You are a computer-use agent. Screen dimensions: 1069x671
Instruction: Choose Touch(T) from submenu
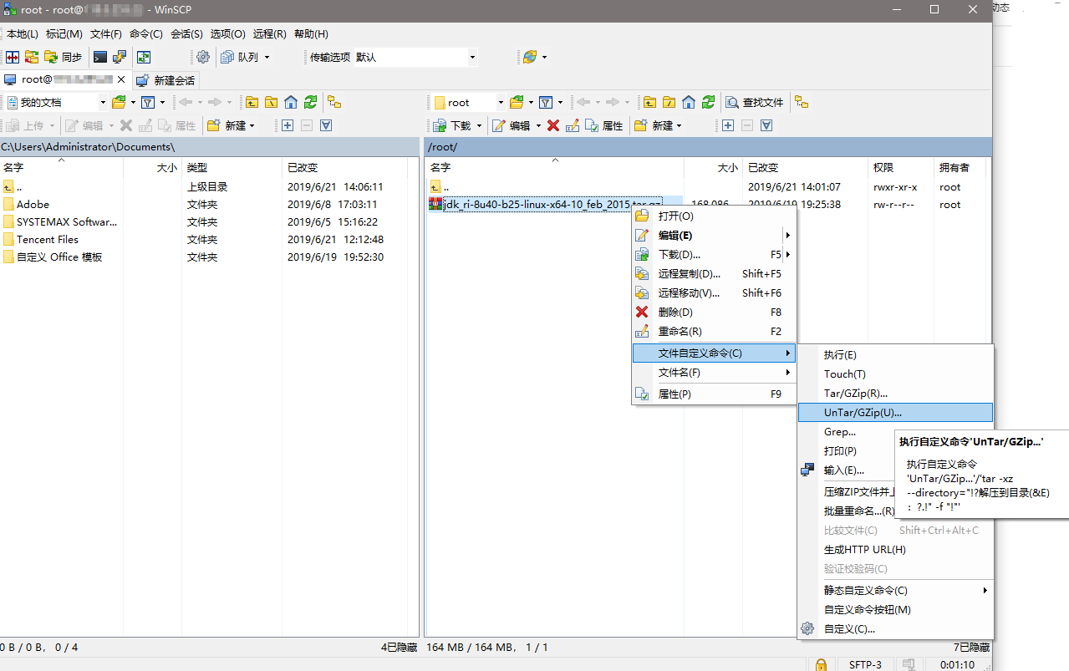click(x=895, y=374)
